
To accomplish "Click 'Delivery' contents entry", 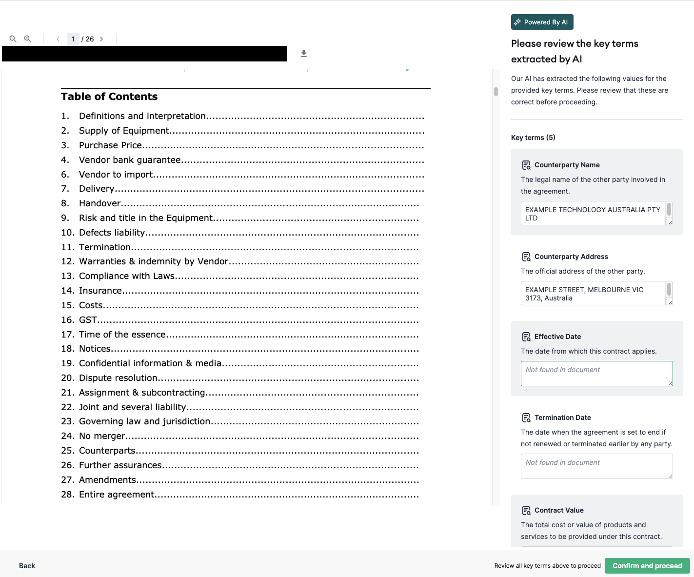I will tap(242, 189).
